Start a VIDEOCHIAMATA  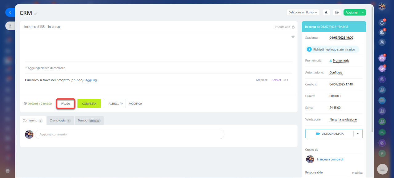tap(329, 134)
